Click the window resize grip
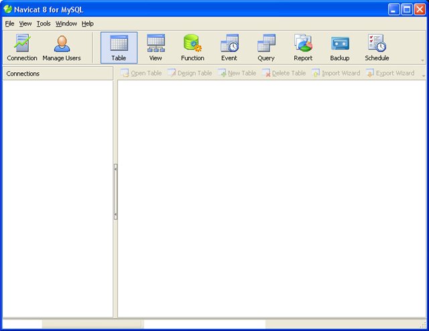This screenshot has width=429, height=331. (x=423, y=325)
